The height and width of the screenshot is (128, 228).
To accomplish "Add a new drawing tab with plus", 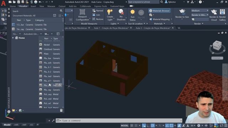I will click(179, 28).
